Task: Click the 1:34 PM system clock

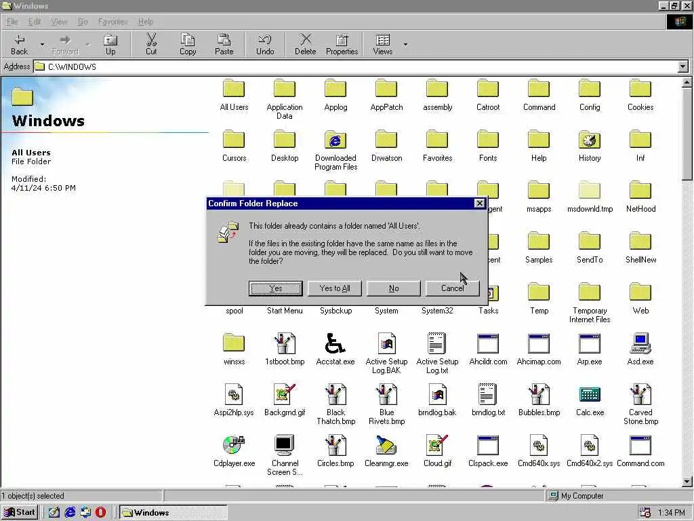Action: point(671,513)
